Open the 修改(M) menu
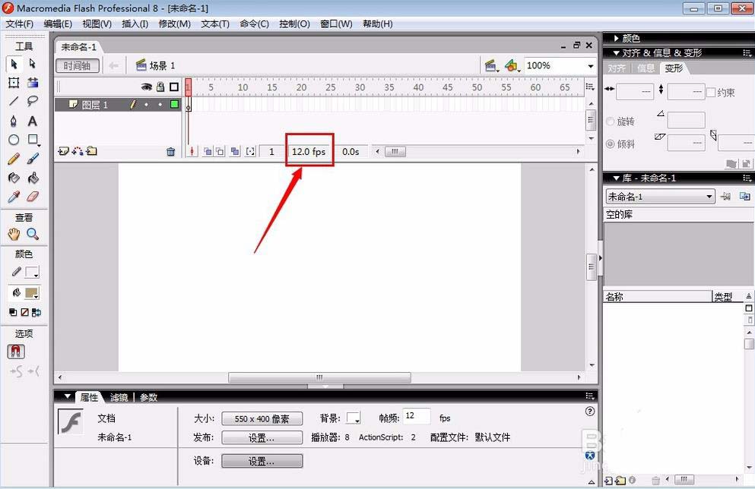Screen dimensions: 755x489 175,24
